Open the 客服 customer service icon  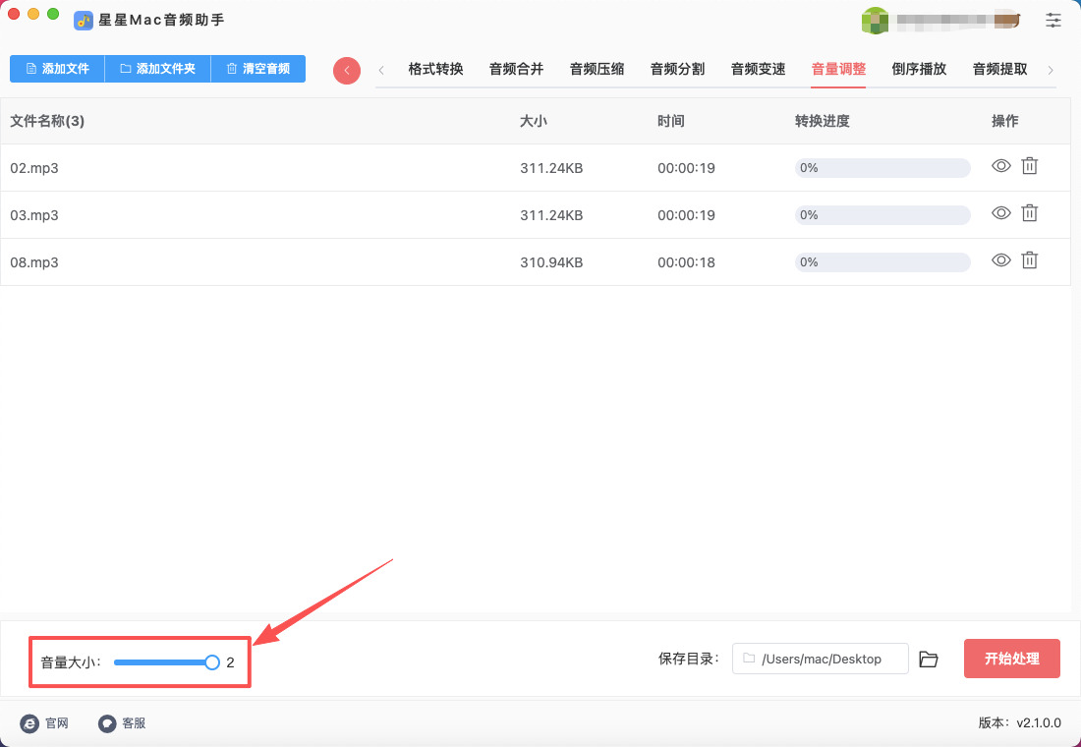point(107,723)
